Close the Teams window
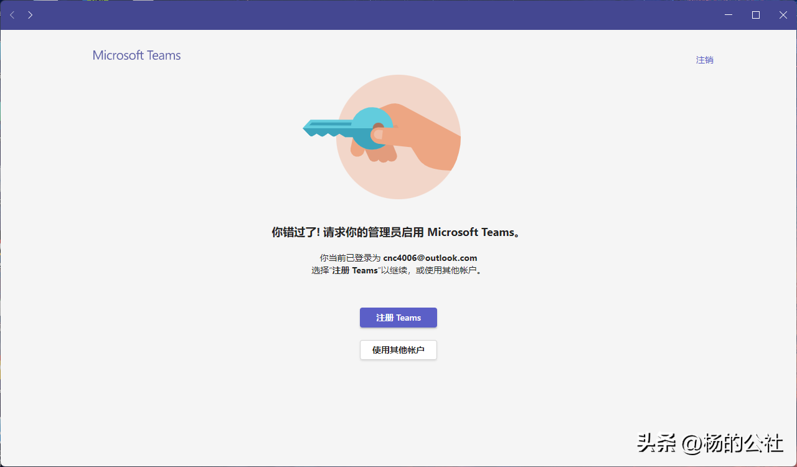Screen dimensions: 797x467 [783, 15]
